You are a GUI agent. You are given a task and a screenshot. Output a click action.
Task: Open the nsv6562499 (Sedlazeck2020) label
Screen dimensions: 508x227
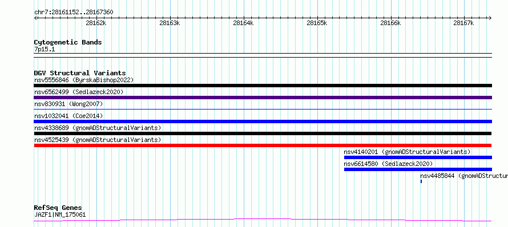79,92
